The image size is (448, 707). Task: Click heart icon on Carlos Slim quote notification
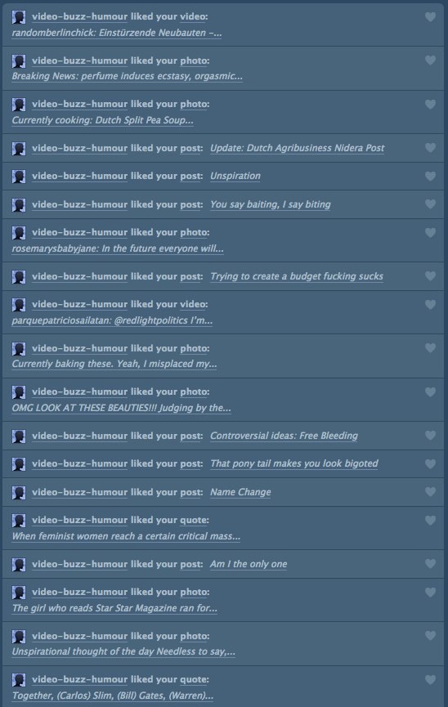point(430,679)
